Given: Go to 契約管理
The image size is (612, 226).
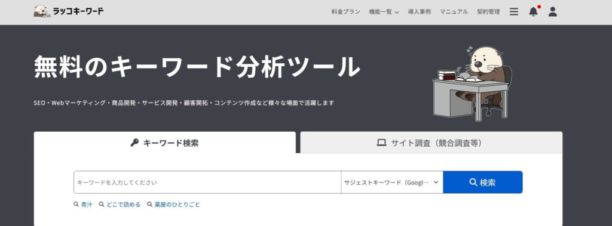Looking at the screenshot, I should pos(488,12).
